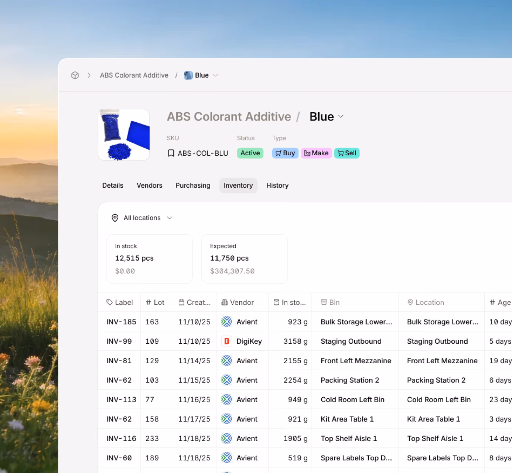Click the Avient logo in INV-113 row
Image resolution: width=512 pixels, height=473 pixels.
coord(227,399)
